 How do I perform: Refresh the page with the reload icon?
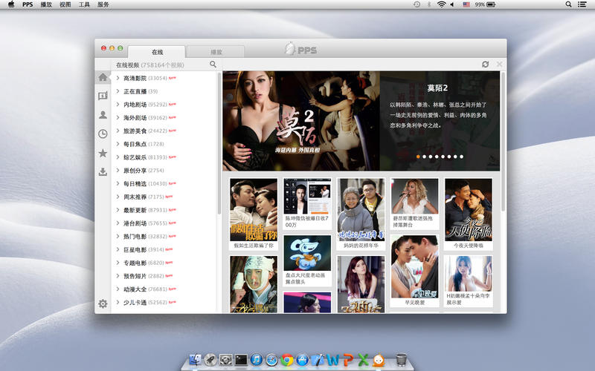click(x=486, y=65)
